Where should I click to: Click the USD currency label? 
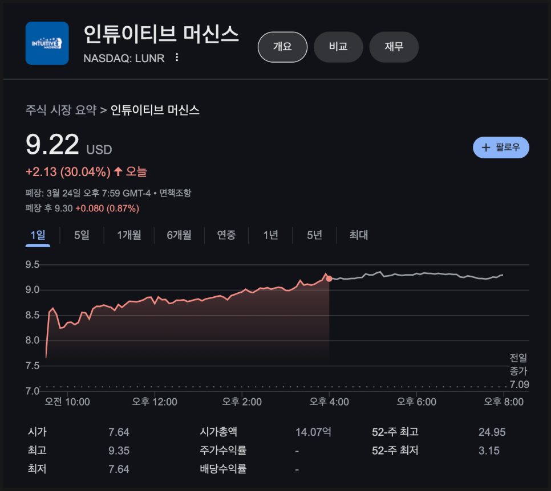pyautogui.click(x=99, y=150)
